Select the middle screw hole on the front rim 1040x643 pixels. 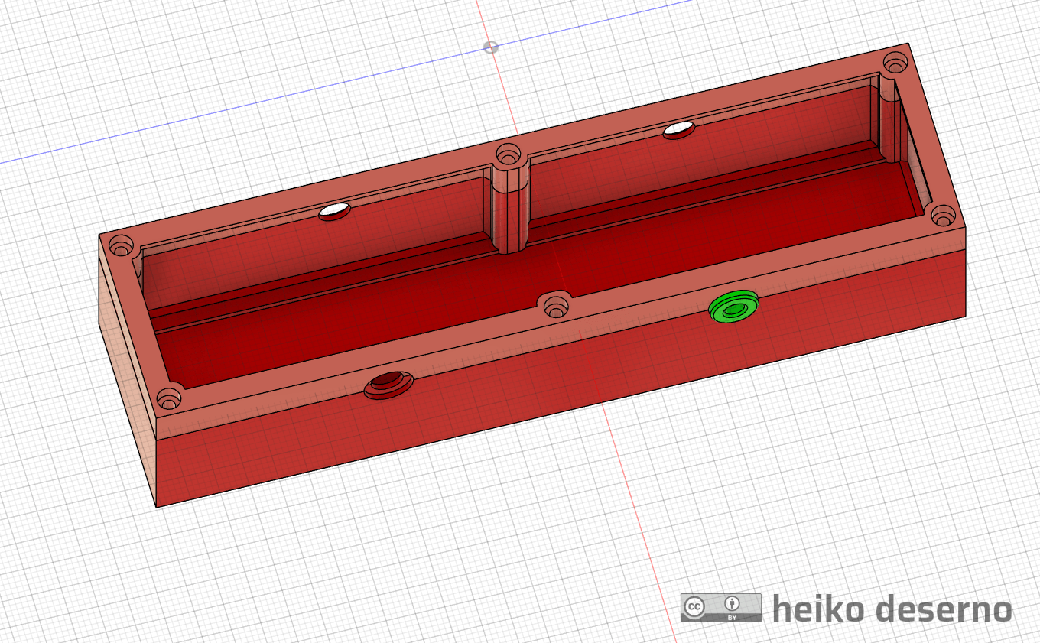(557, 305)
